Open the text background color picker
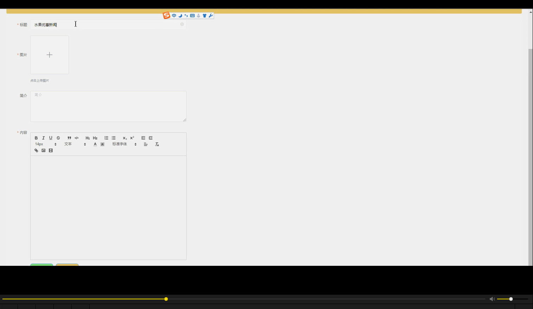Viewport: 533px width, 309px height. 102,144
